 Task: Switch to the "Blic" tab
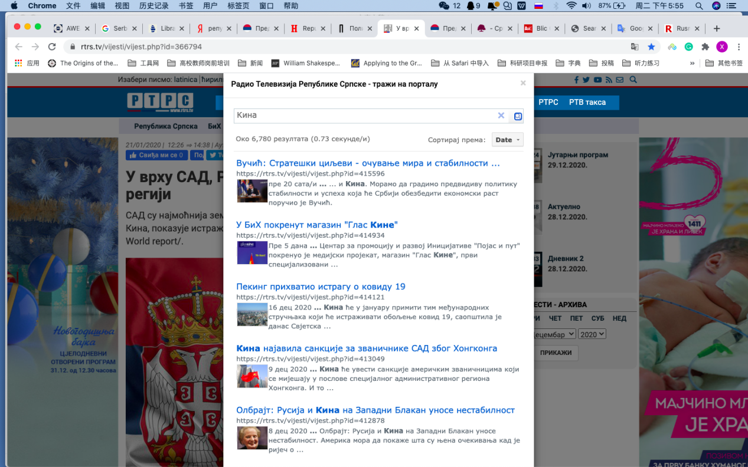[x=542, y=28]
